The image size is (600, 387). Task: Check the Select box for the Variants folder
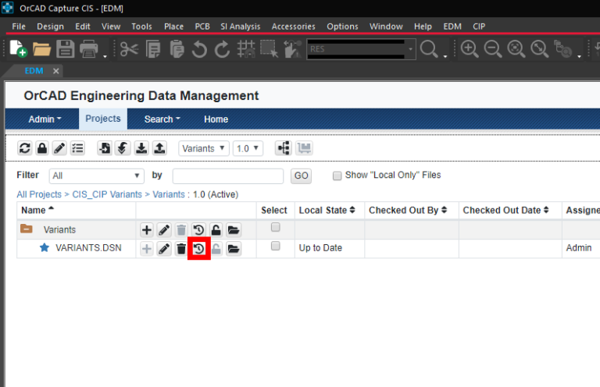276,227
